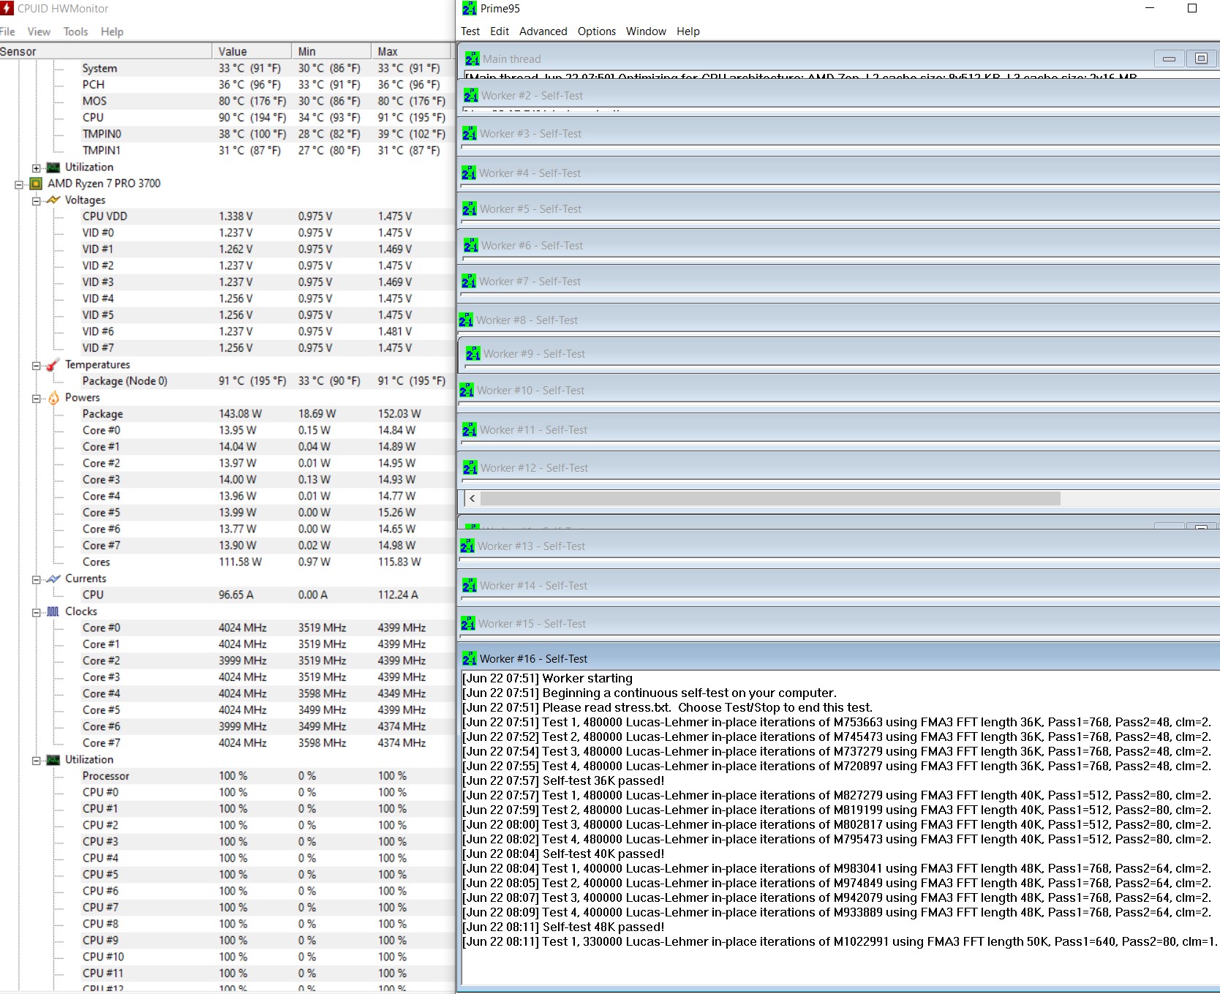
Task: Select the Package power row
Action: 227,414
